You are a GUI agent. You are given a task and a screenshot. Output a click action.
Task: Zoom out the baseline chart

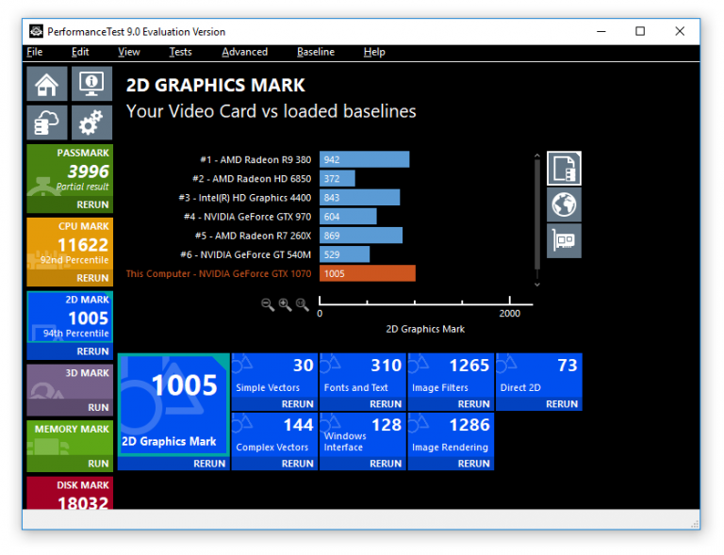tap(268, 304)
